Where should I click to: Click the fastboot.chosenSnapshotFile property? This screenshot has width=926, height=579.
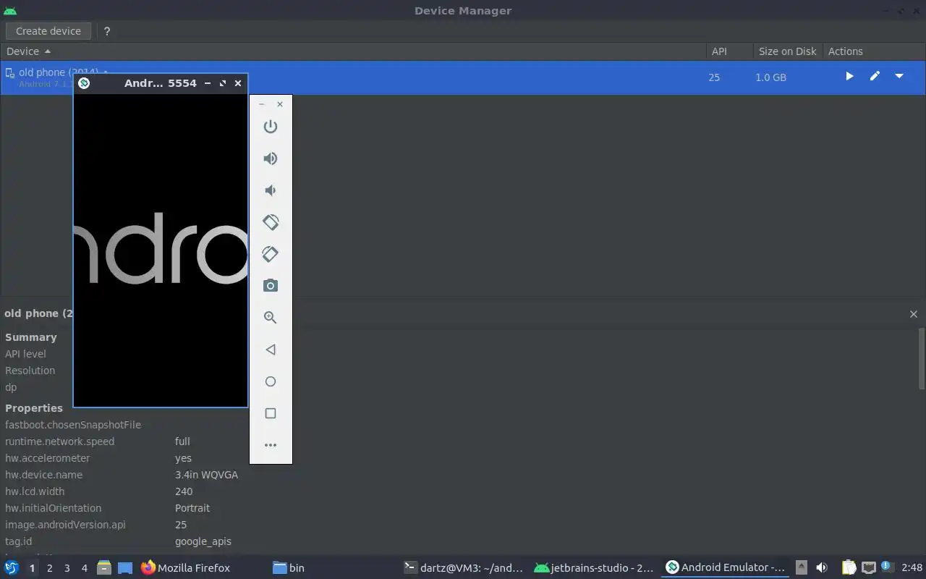(x=73, y=425)
